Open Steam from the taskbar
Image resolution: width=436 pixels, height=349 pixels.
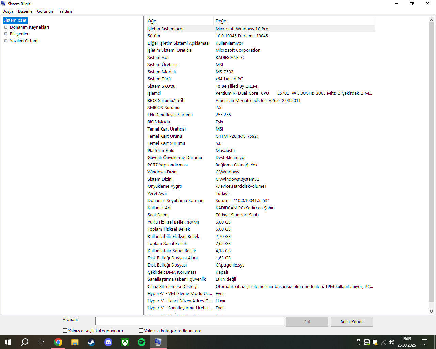point(91,342)
